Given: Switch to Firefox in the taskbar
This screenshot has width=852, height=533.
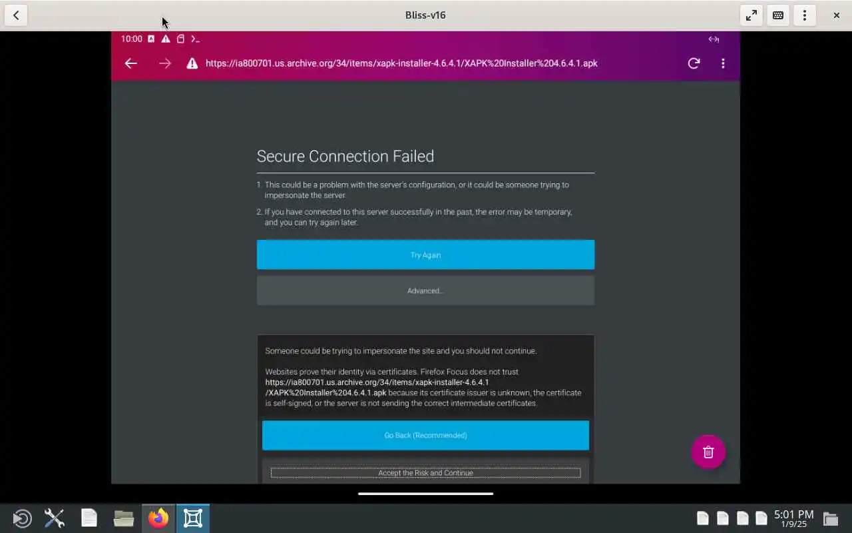Looking at the screenshot, I should (x=158, y=518).
